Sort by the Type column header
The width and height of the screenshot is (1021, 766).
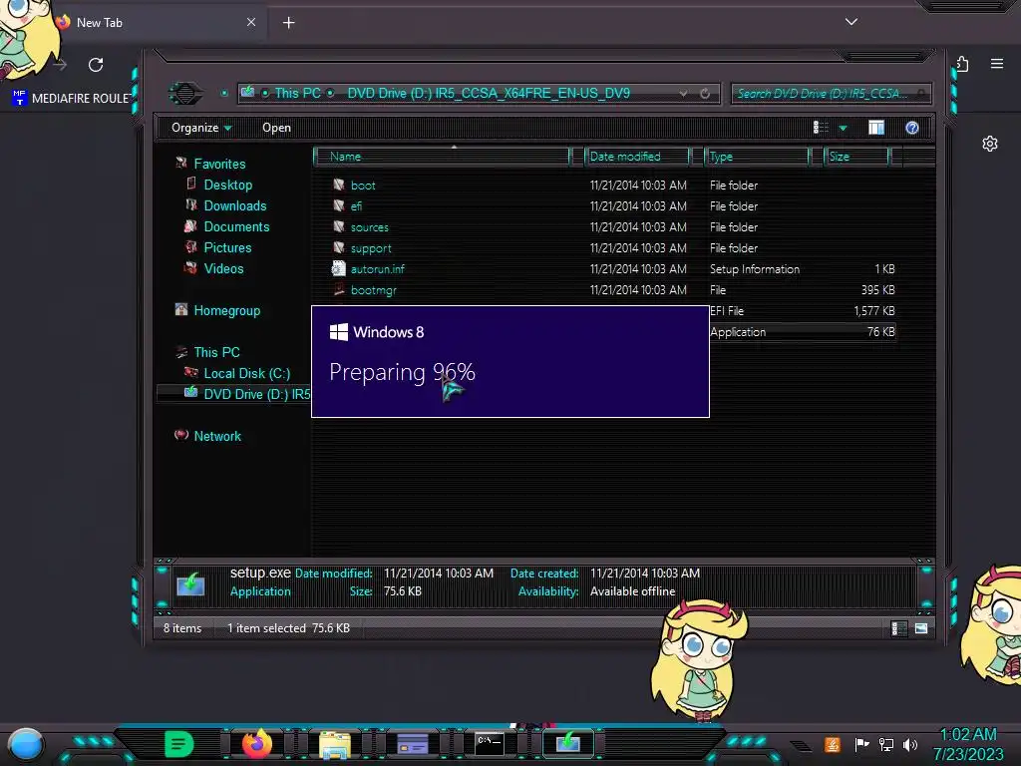pos(758,157)
